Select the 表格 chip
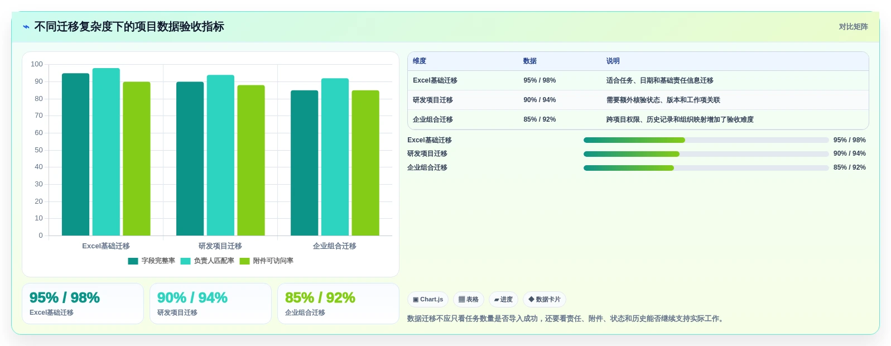 pyautogui.click(x=469, y=300)
